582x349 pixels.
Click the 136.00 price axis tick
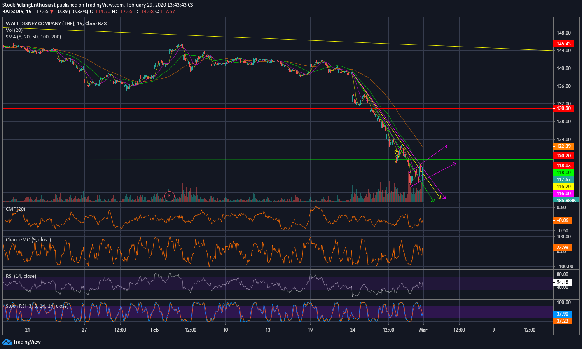tap(563, 86)
